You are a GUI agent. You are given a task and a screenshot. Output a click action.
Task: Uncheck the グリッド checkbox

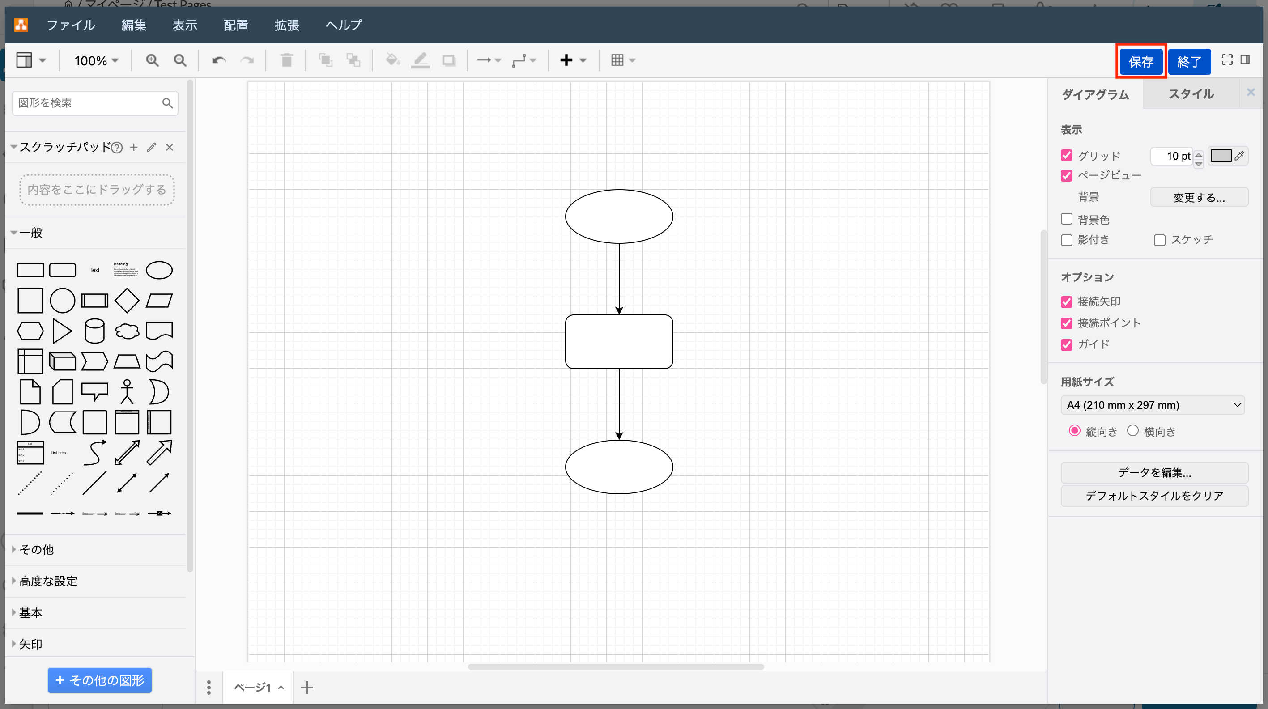1067,156
